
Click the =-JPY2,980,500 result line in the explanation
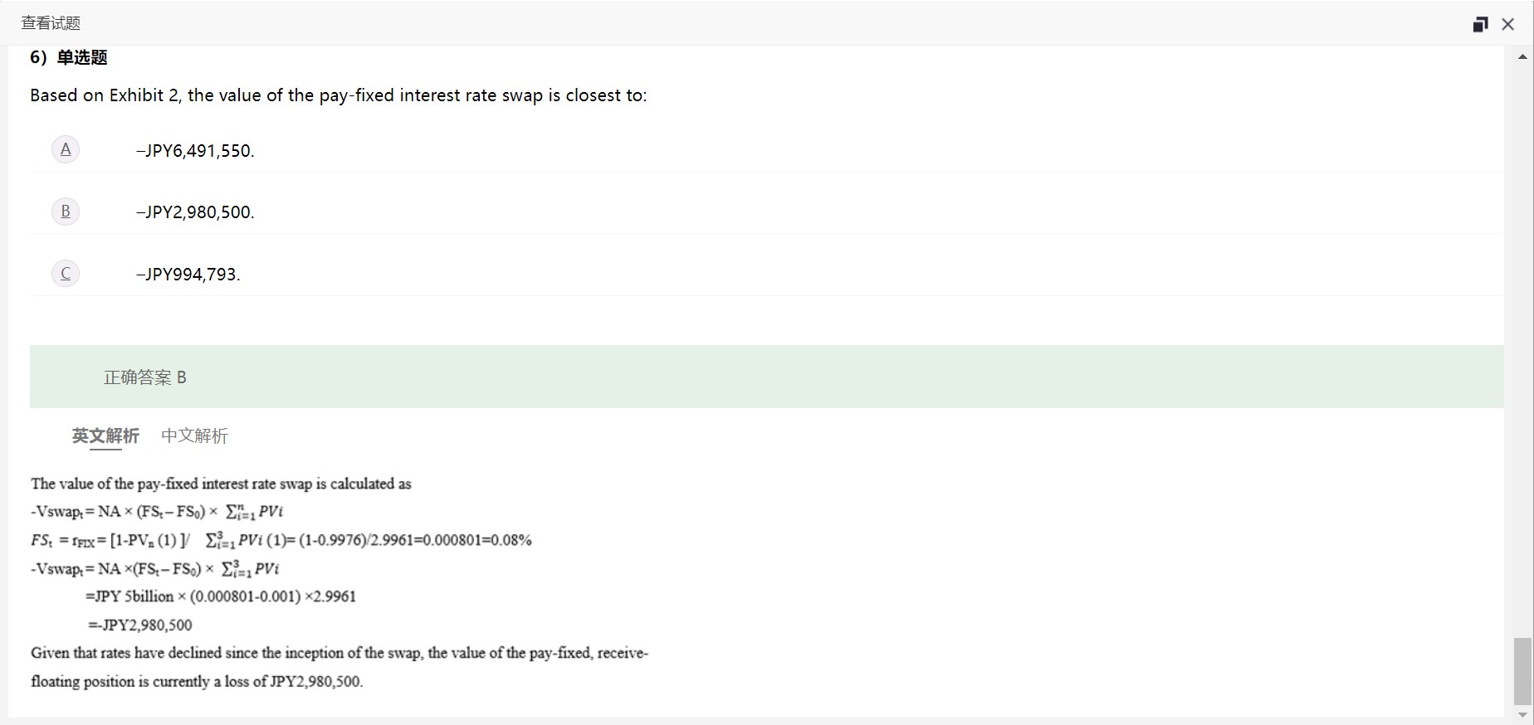tap(140, 625)
